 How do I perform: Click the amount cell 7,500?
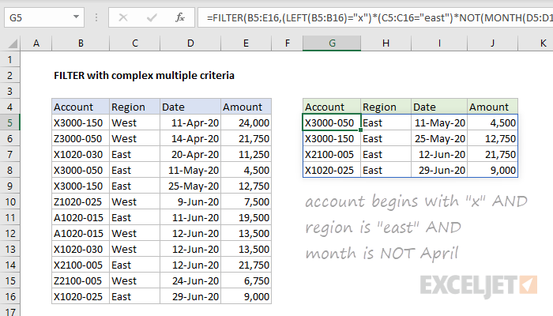click(246, 201)
